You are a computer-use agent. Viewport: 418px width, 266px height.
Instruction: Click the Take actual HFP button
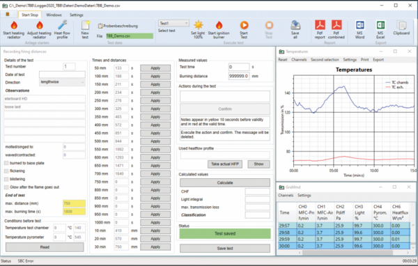tap(225, 164)
